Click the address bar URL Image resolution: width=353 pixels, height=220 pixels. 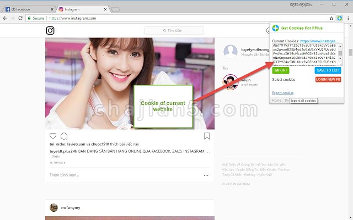(73, 18)
